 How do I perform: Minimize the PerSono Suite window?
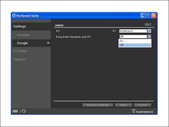click(143, 16)
